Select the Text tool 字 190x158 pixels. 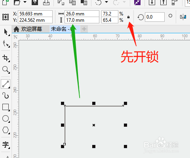tap(6, 145)
